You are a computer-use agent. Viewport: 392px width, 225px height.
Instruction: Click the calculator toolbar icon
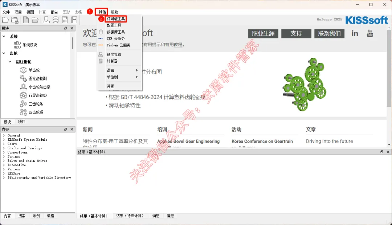pyautogui.click(x=65, y=20)
